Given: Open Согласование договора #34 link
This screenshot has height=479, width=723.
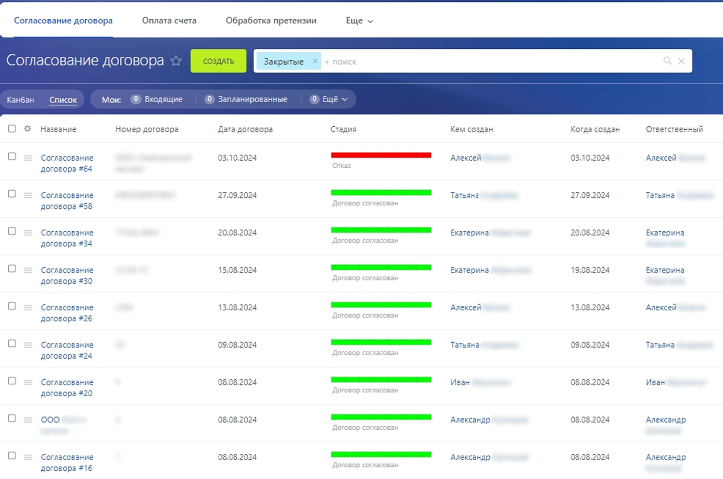Looking at the screenshot, I should coord(67,238).
